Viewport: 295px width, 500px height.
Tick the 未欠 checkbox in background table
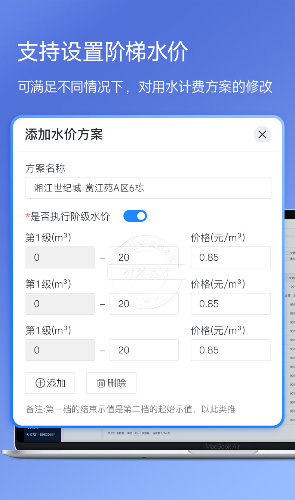[x=287, y=258]
